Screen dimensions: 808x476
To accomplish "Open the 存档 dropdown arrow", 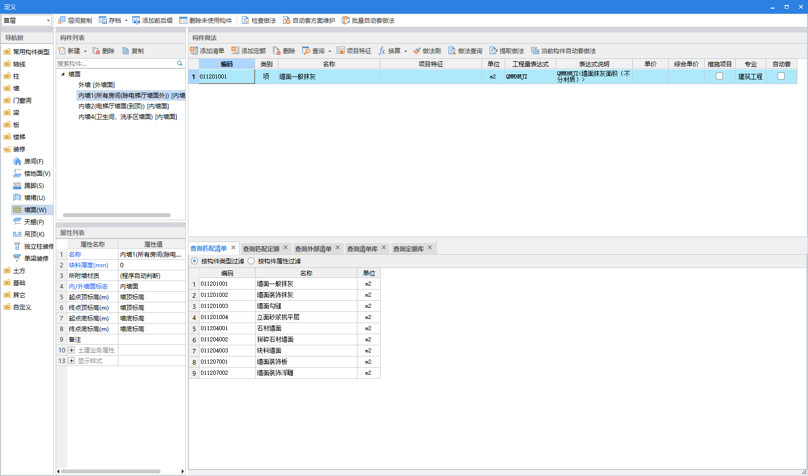I will pos(126,21).
